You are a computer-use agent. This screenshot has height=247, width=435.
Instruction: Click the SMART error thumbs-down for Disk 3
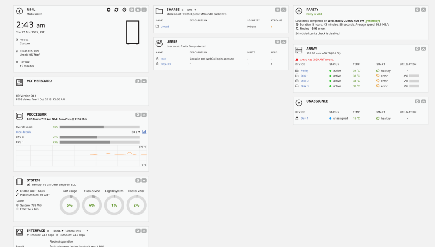click(x=378, y=86)
